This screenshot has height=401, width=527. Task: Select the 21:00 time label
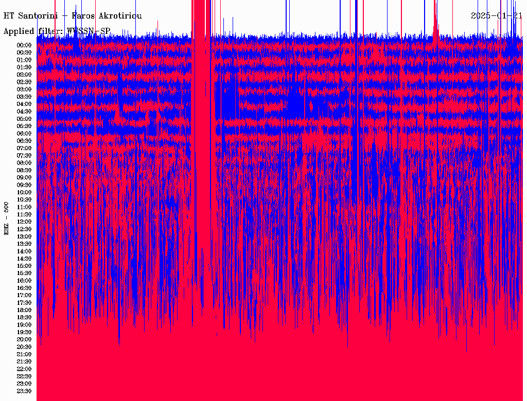click(24, 354)
